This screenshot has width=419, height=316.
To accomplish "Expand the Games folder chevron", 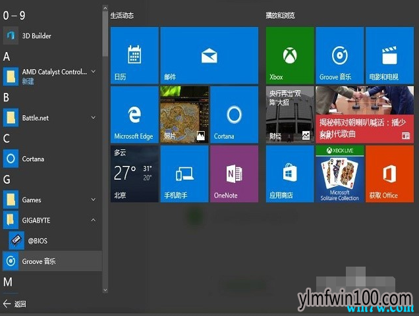I will 94,199.
